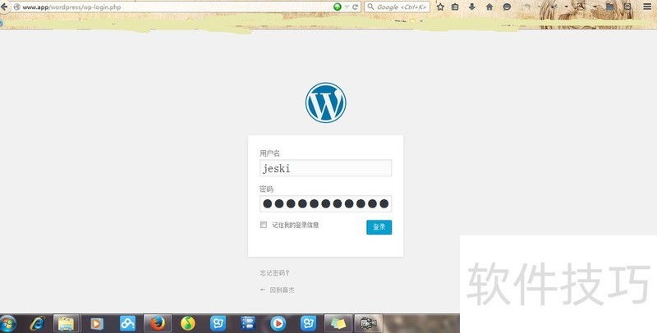Click the username field containing jeski
657x333 pixels.
point(325,168)
